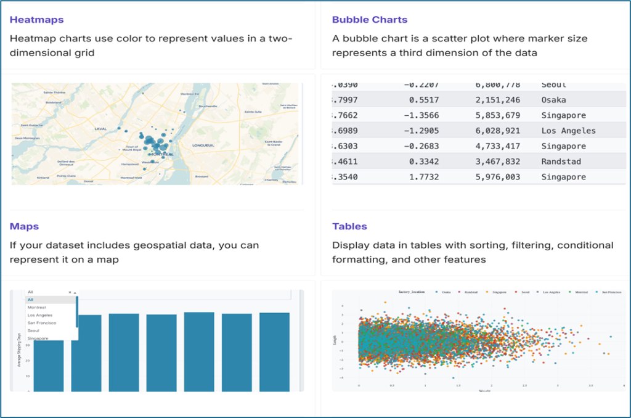This screenshot has height=418, width=631.
Task: Select Montreal in the dropdown list
Action: coord(37,307)
